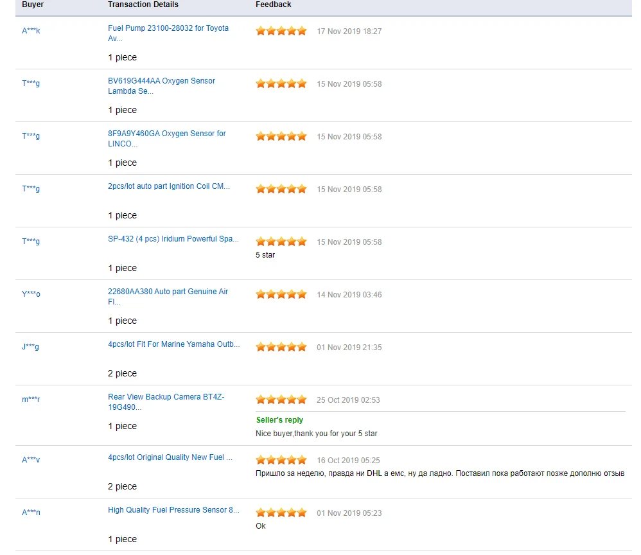Open the BV619G444AA Oxygen Sensor Lambda listing

click(161, 86)
